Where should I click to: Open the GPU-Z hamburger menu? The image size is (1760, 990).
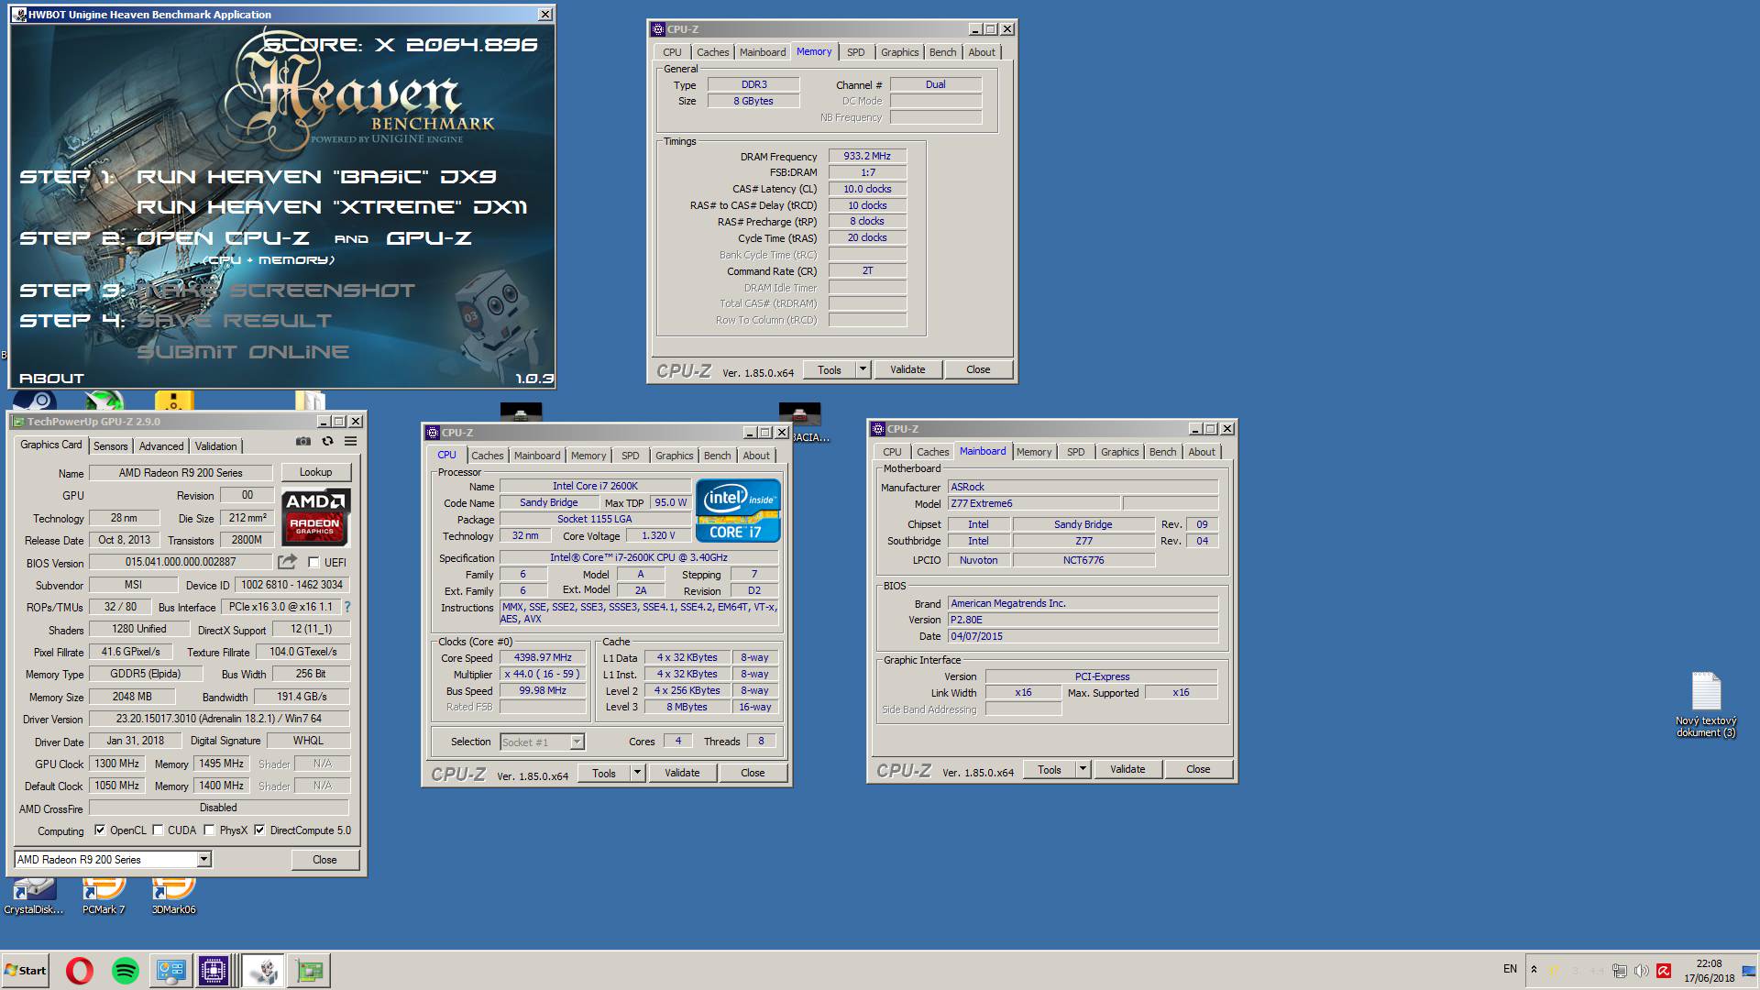350,441
